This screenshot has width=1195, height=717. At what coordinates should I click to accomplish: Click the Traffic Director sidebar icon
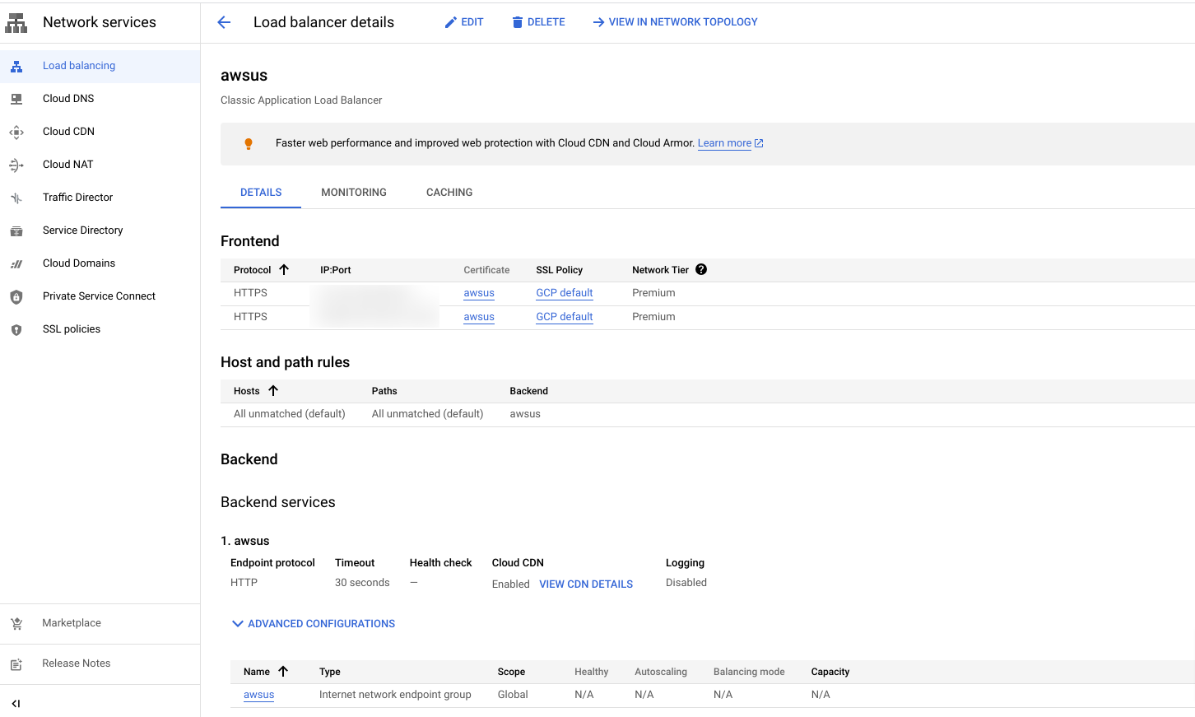16,198
